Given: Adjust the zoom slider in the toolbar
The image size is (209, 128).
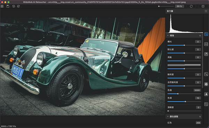Looking at the screenshot, I should coord(166,6).
